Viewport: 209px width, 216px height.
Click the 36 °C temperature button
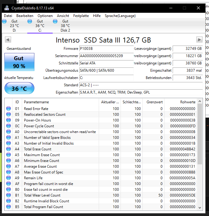coord(19,88)
